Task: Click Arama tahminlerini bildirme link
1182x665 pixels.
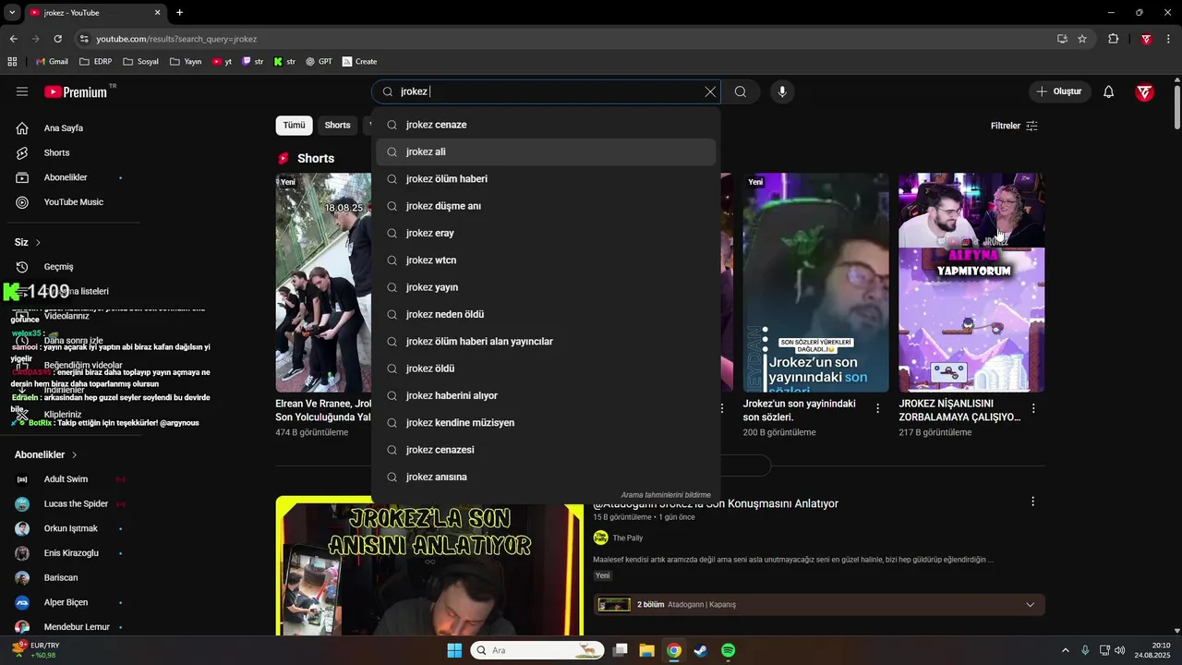Action: (666, 495)
